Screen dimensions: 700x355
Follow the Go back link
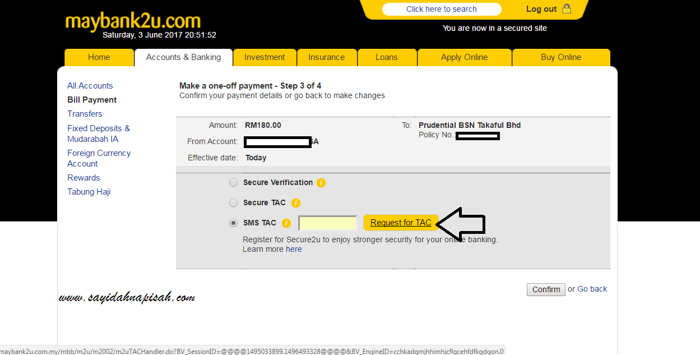coord(592,289)
